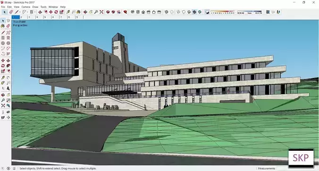Click Zoom Window tool in left set
This screenshot has width=319, height=171.
point(8,100)
